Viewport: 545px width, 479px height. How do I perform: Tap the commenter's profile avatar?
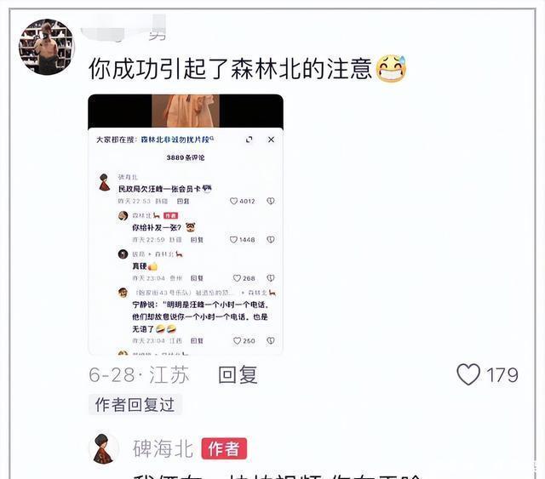[x=46, y=47]
